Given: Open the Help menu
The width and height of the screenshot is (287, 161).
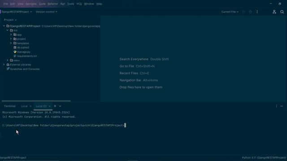Looking at the screenshot, I should (x=99, y=4).
